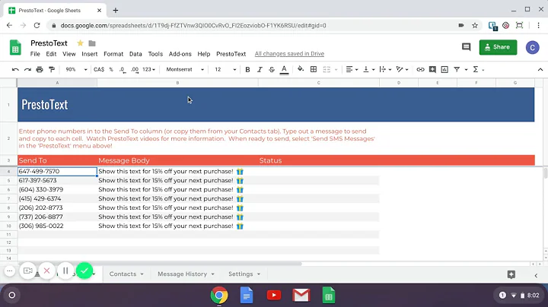Screen dimensions: 548x307
Task: Switch to the Settings sheet tab
Action: (241, 274)
